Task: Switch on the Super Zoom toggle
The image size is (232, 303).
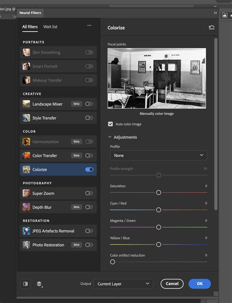Action: pos(89,193)
